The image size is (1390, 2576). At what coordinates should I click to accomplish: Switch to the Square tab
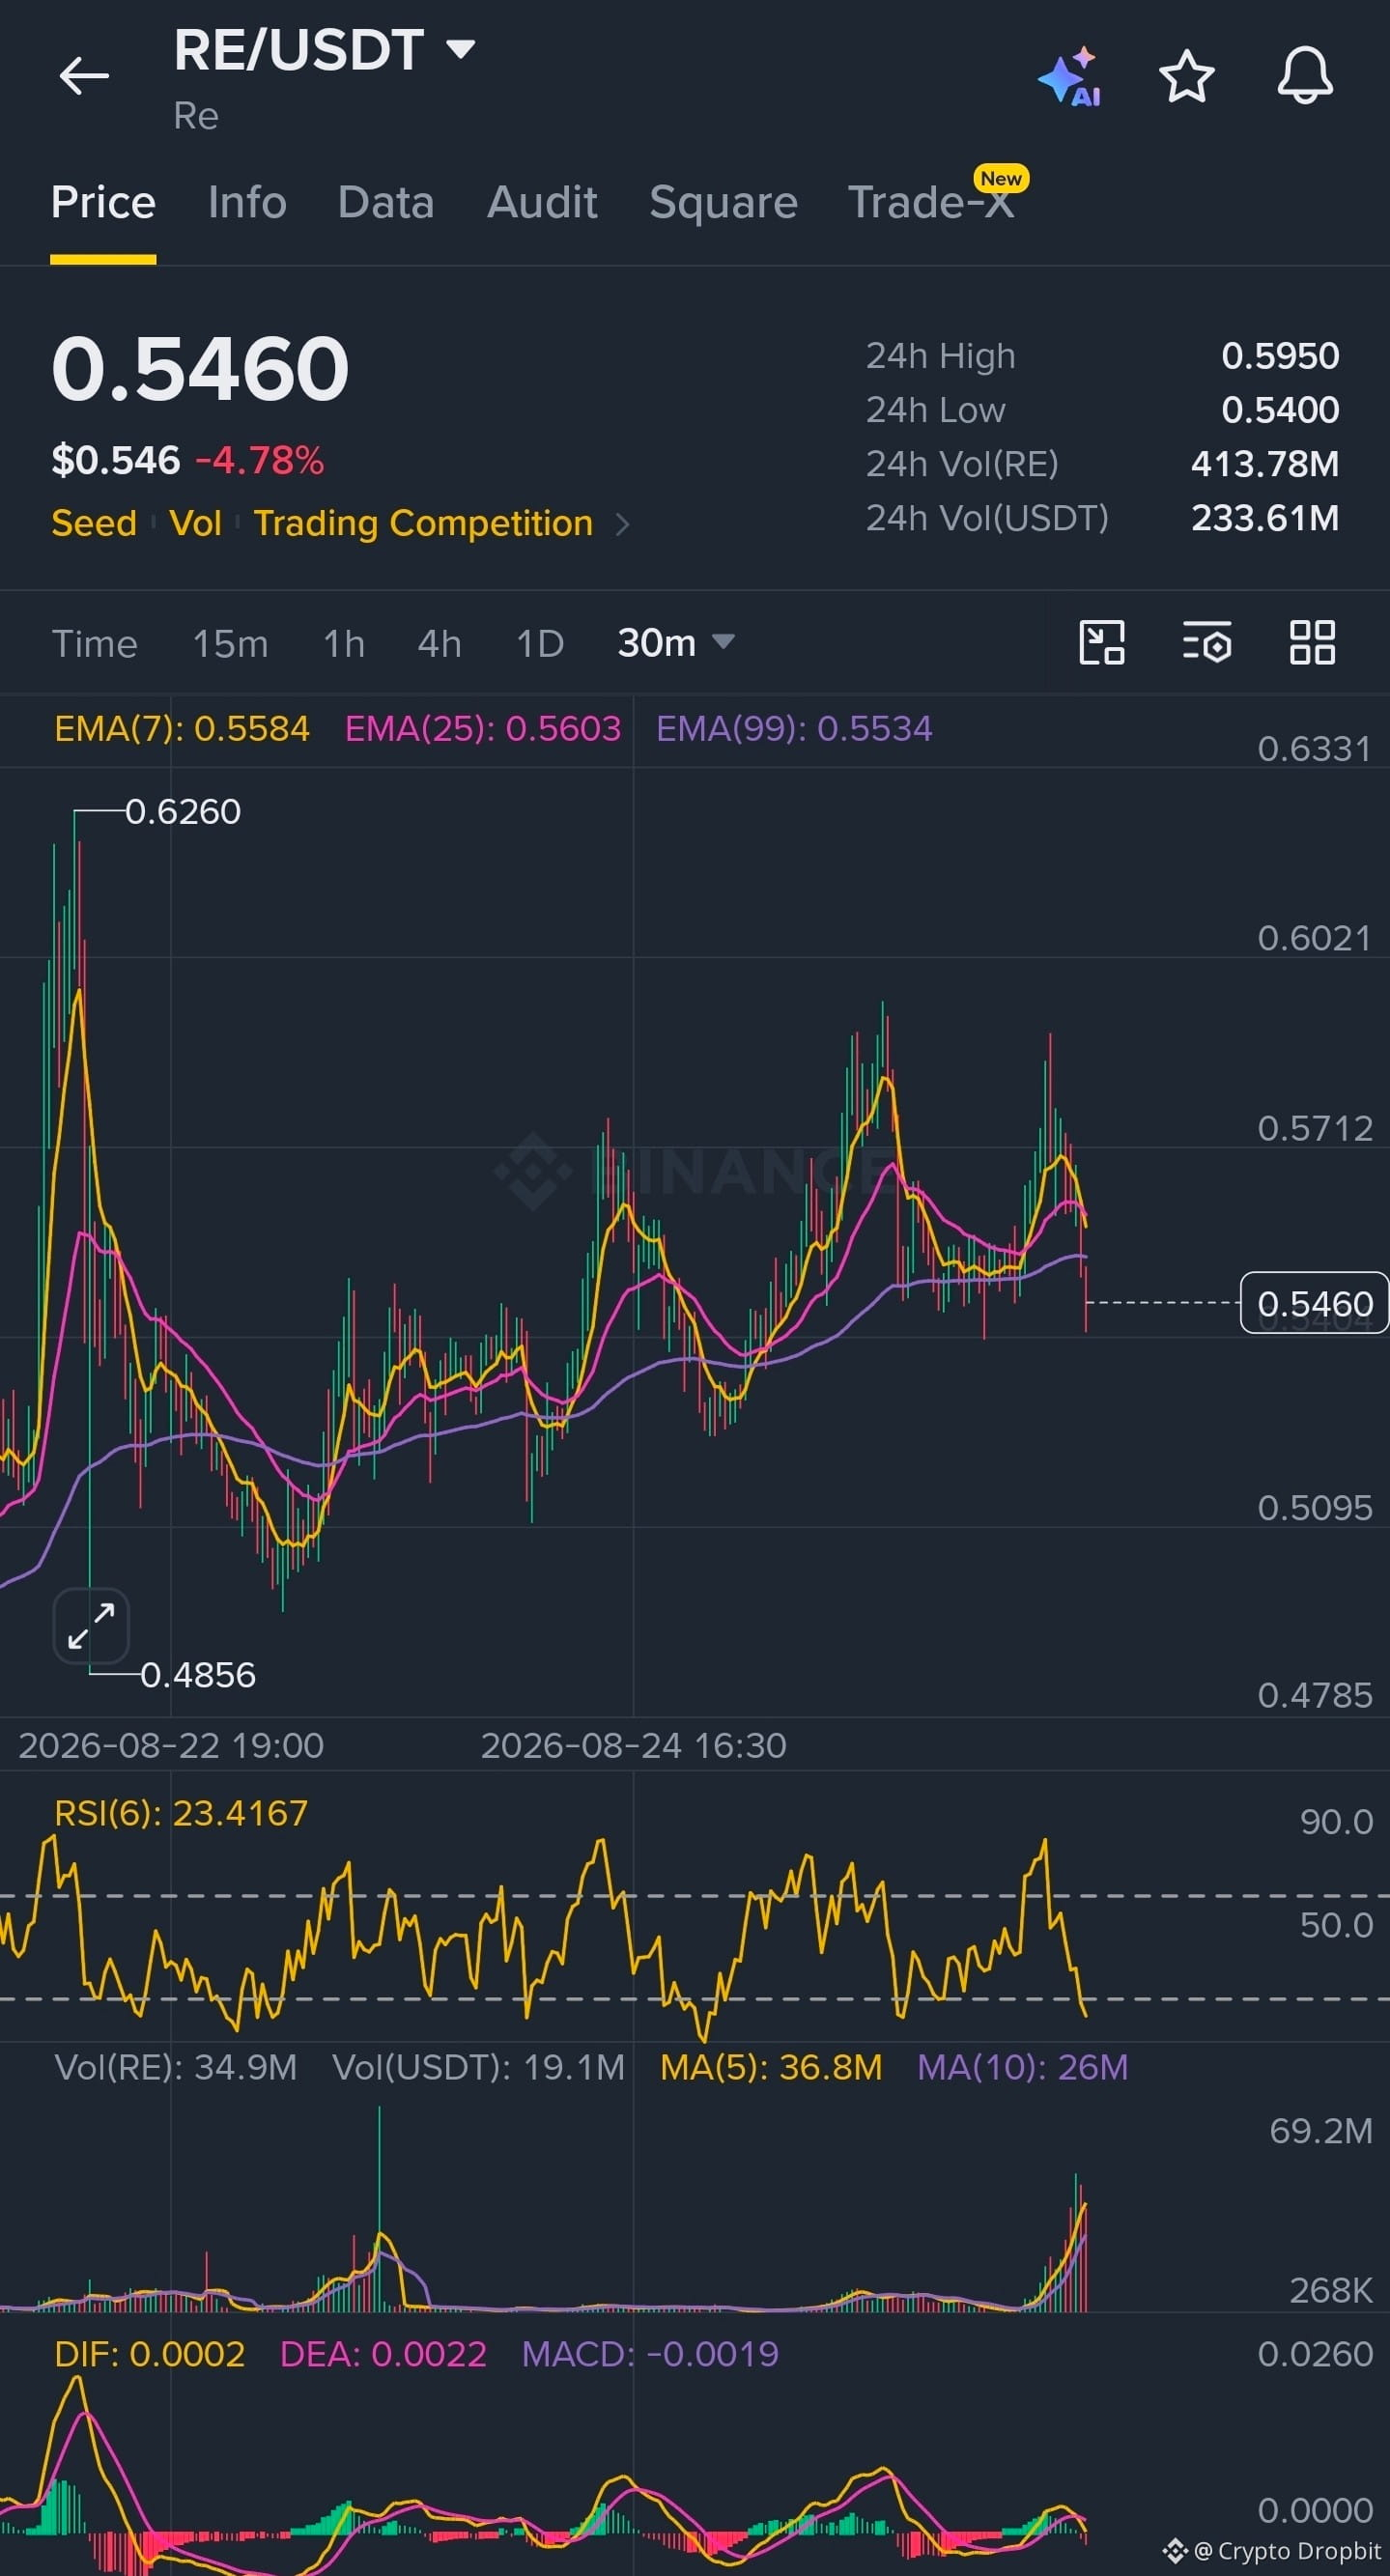[723, 203]
